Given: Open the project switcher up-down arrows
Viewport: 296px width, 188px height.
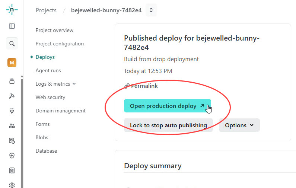Looking at the screenshot, I should coord(151,10).
